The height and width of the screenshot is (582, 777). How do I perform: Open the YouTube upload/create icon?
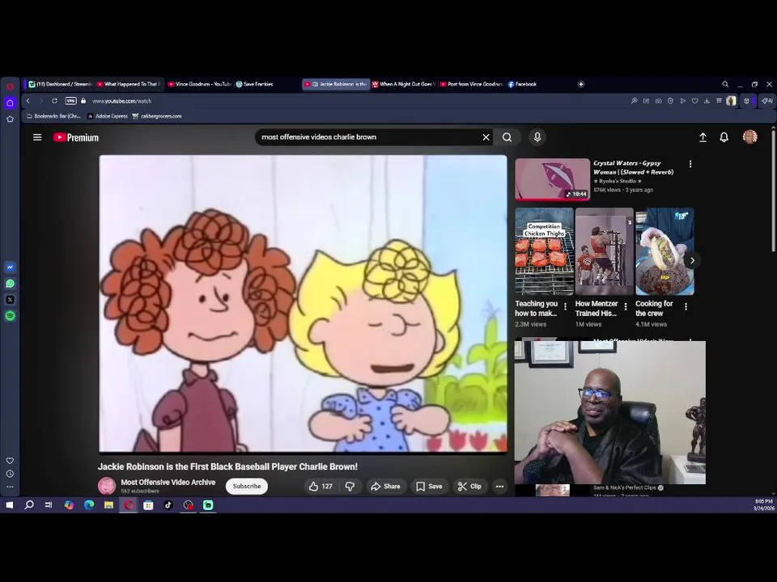tap(703, 137)
